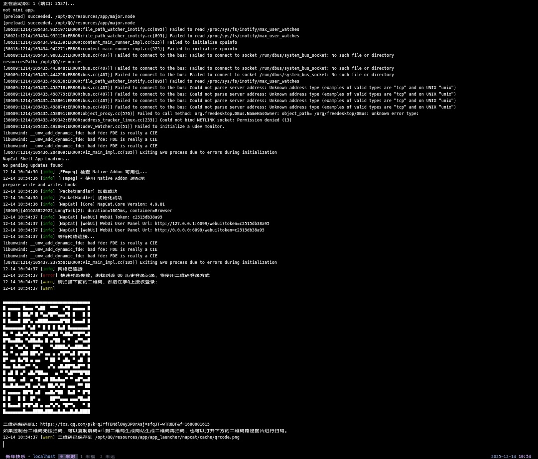Click the QR code login image
The image size is (538, 459).
(x=46, y=357)
